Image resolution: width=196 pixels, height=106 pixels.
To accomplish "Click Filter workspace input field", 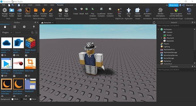I will pyautogui.click(x=176, y=26).
